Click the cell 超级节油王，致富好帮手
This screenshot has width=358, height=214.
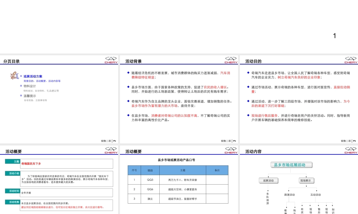[x=183, y=199]
